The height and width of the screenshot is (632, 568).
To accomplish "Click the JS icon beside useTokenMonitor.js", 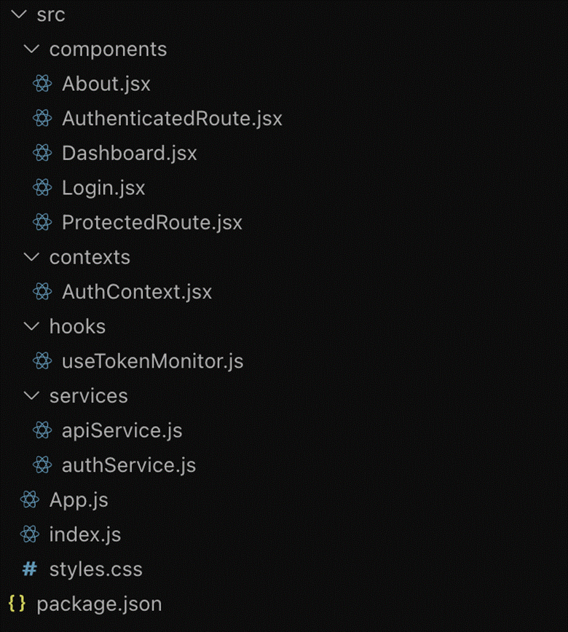I will tap(42, 360).
